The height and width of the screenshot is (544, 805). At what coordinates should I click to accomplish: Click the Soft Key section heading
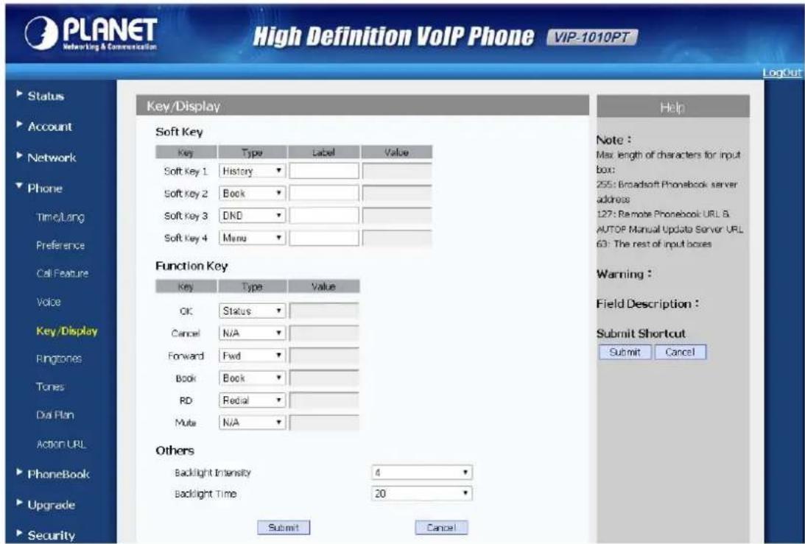click(179, 132)
